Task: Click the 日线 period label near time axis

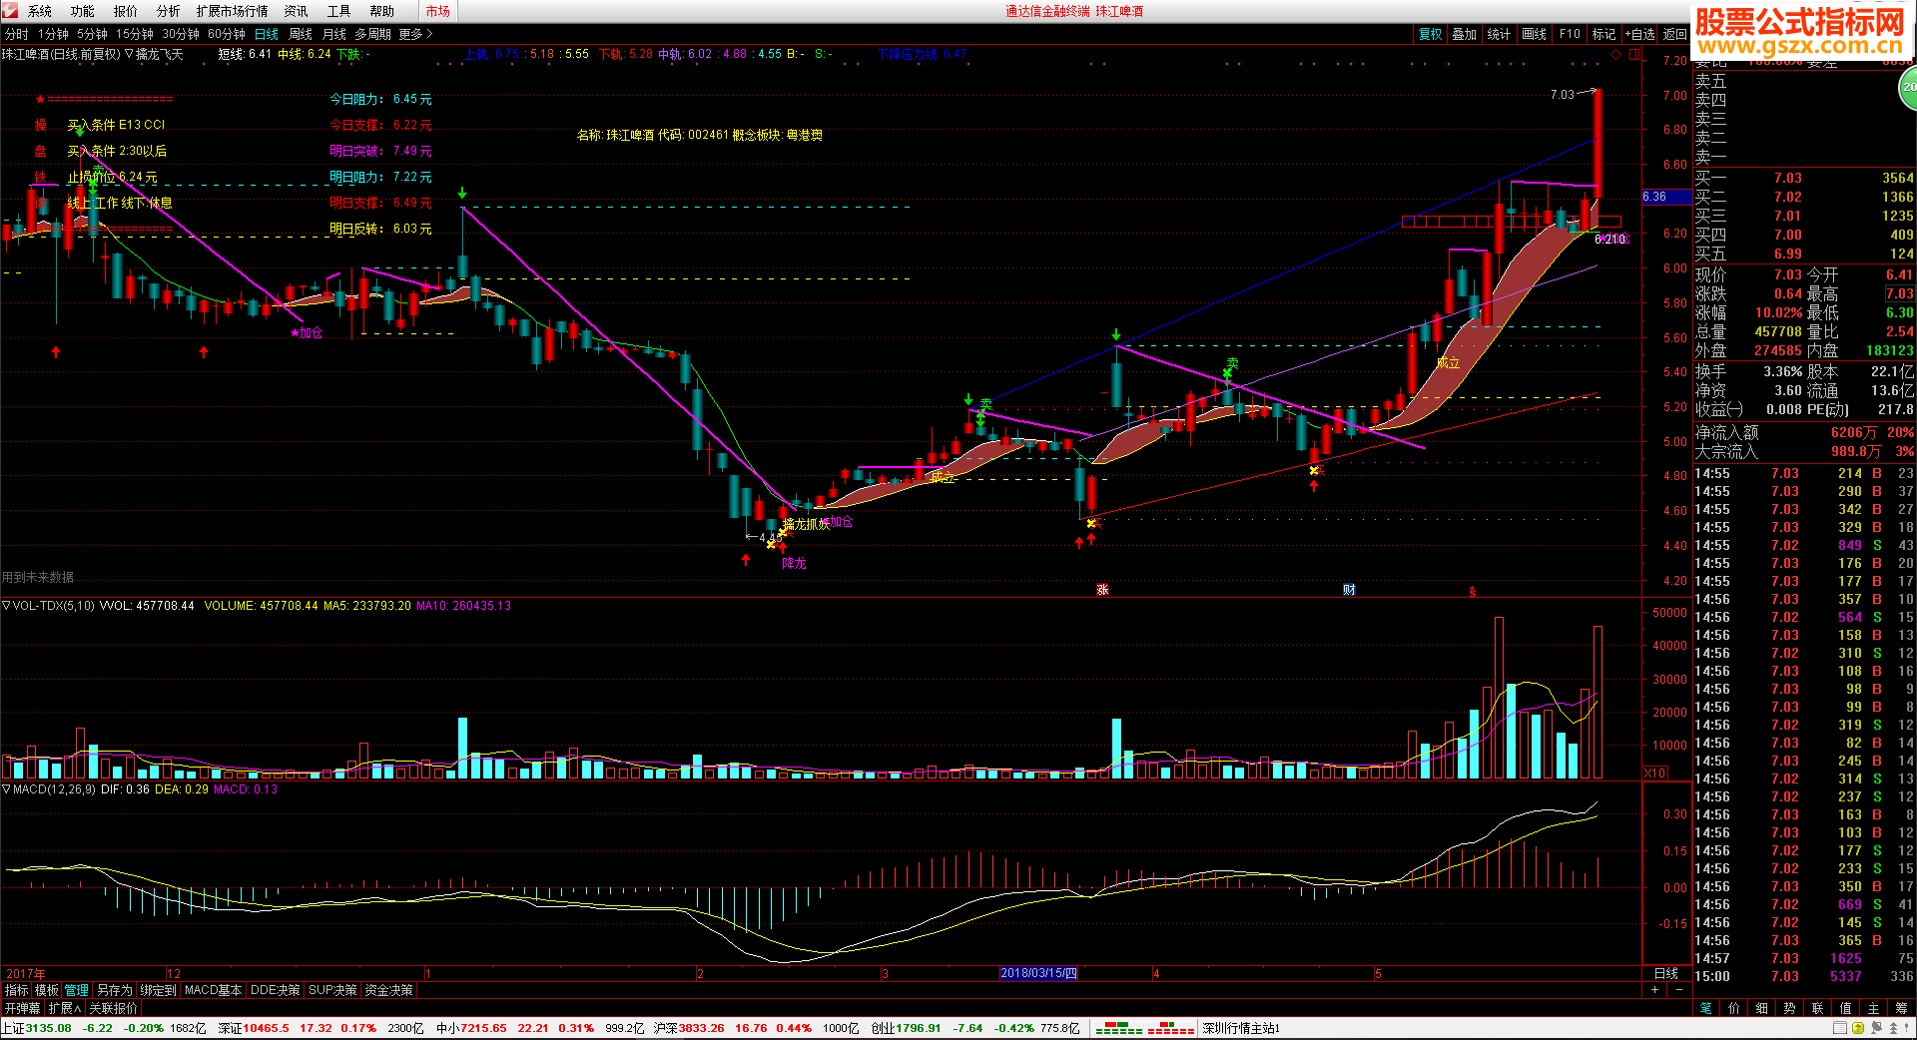Action: (x=1666, y=973)
